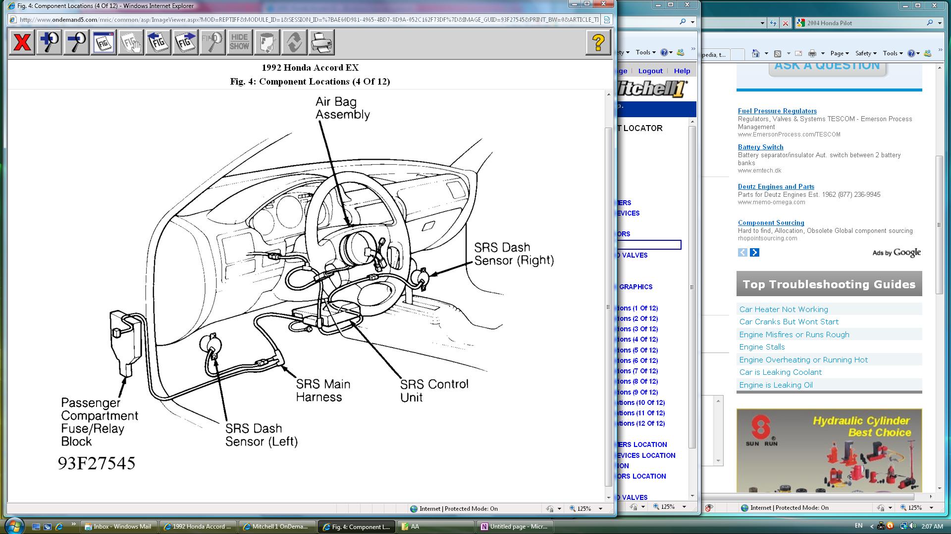951x534 pixels.
Task: Click the red X close-figure icon
Action: click(x=22, y=42)
